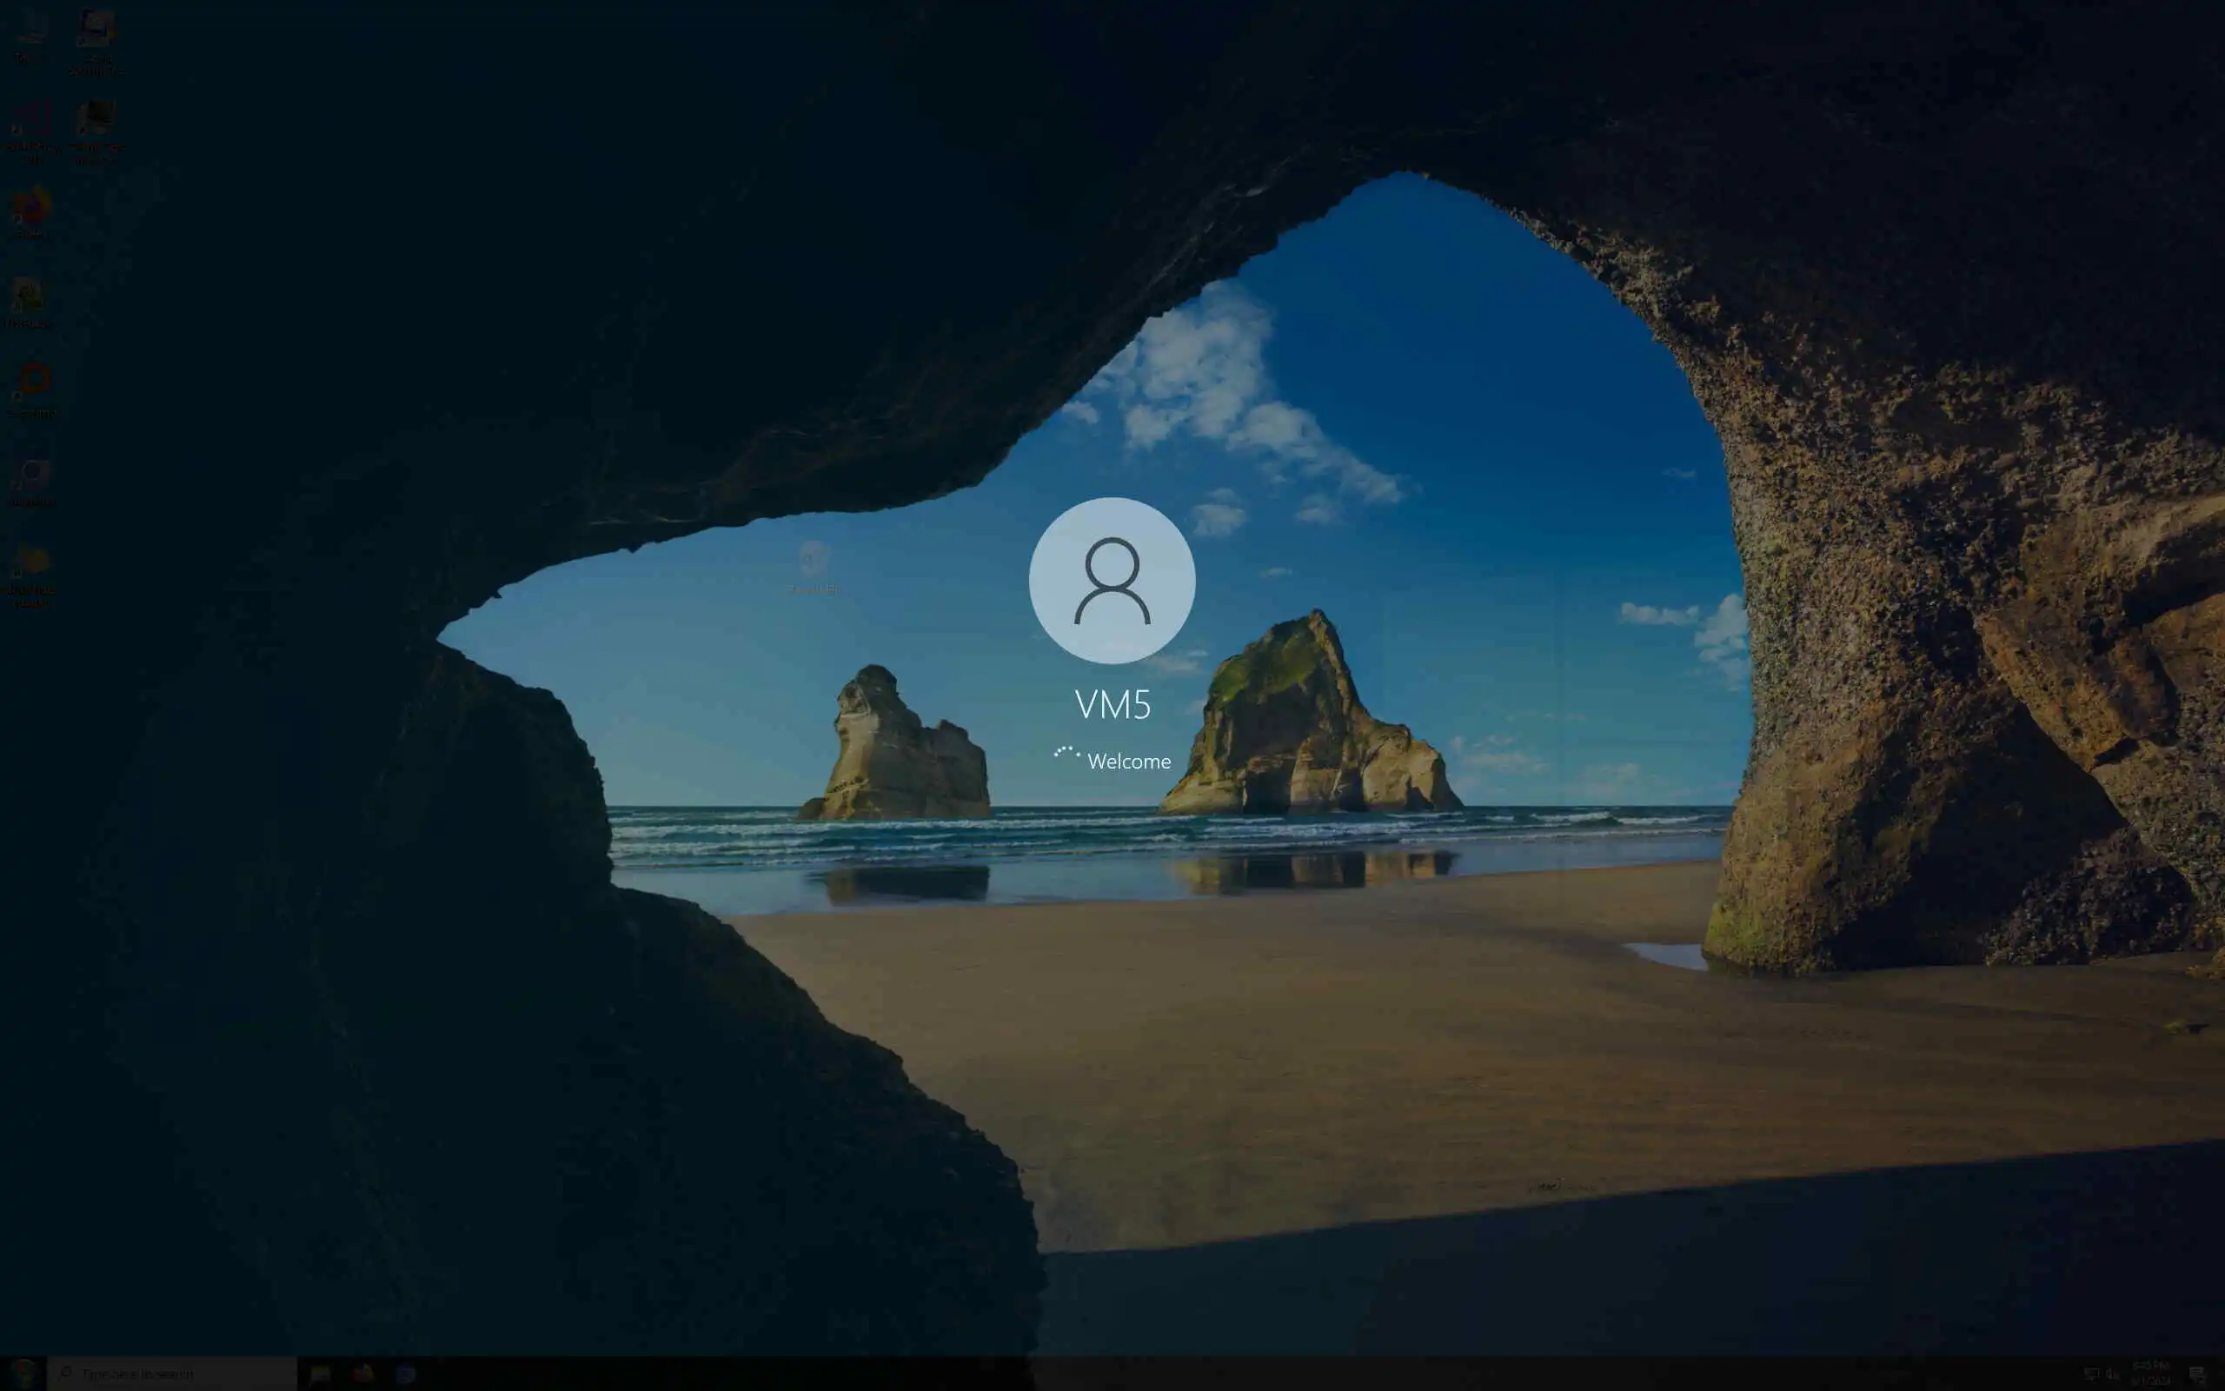The height and width of the screenshot is (1391, 2225).
Task: Click the Start button on the taskbar
Action: tap(22, 1374)
